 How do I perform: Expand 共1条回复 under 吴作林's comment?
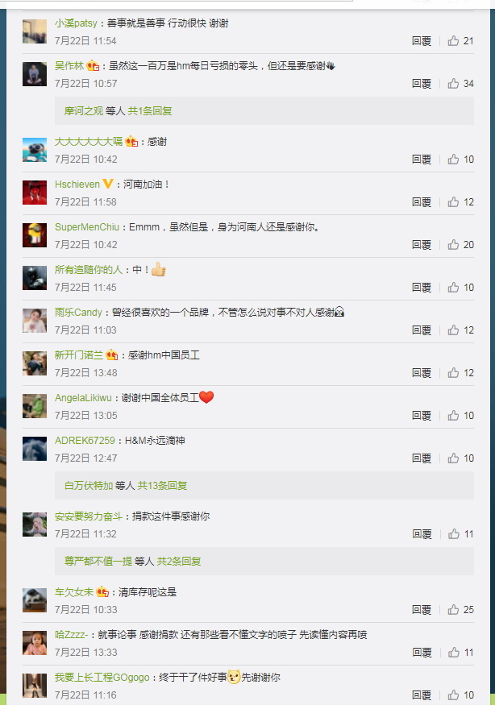pyautogui.click(x=150, y=111)
